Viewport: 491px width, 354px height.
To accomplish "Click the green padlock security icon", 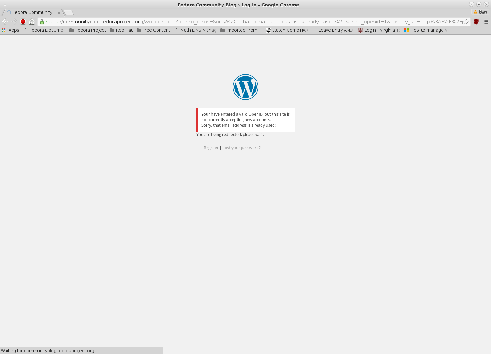I will click(42, 22).
